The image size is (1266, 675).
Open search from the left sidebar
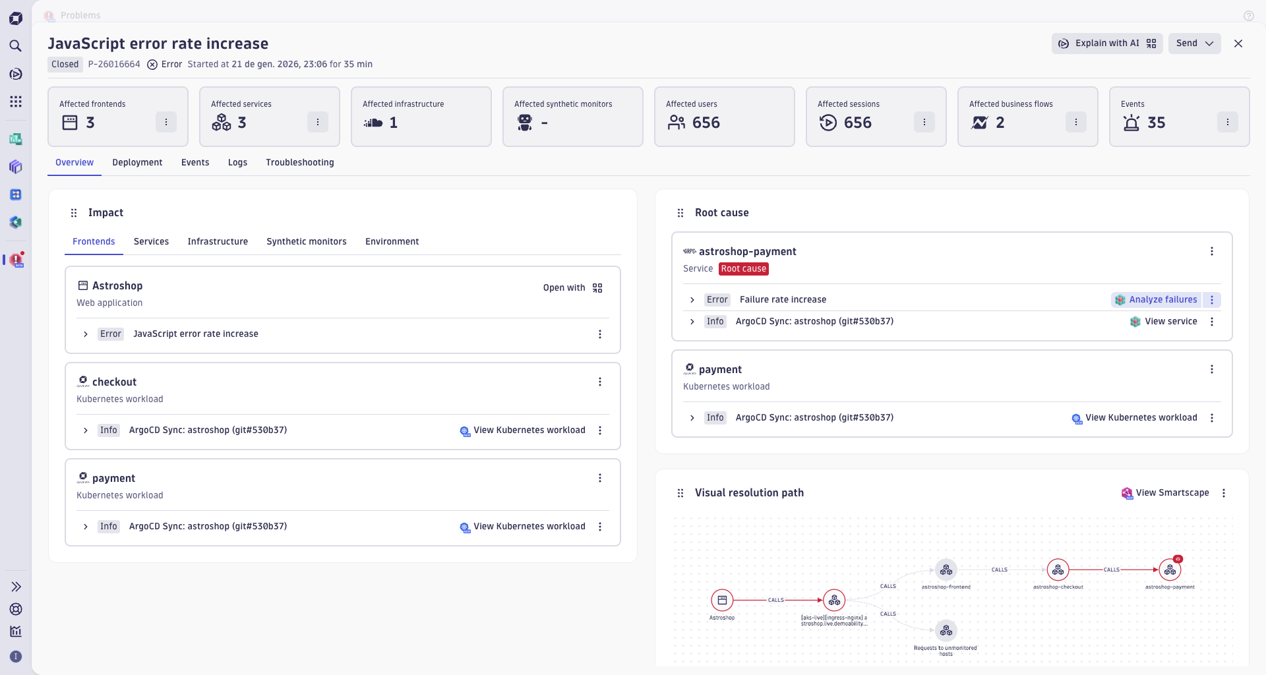tap(16, 45)
